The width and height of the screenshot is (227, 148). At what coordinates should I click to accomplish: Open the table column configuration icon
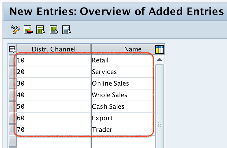pos(160,49)
